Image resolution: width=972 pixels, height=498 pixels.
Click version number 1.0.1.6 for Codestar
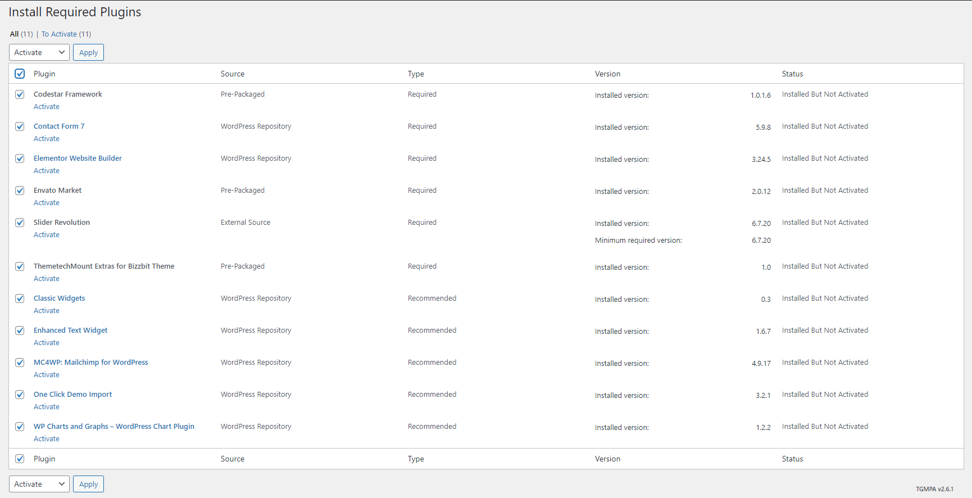point(761,96)
